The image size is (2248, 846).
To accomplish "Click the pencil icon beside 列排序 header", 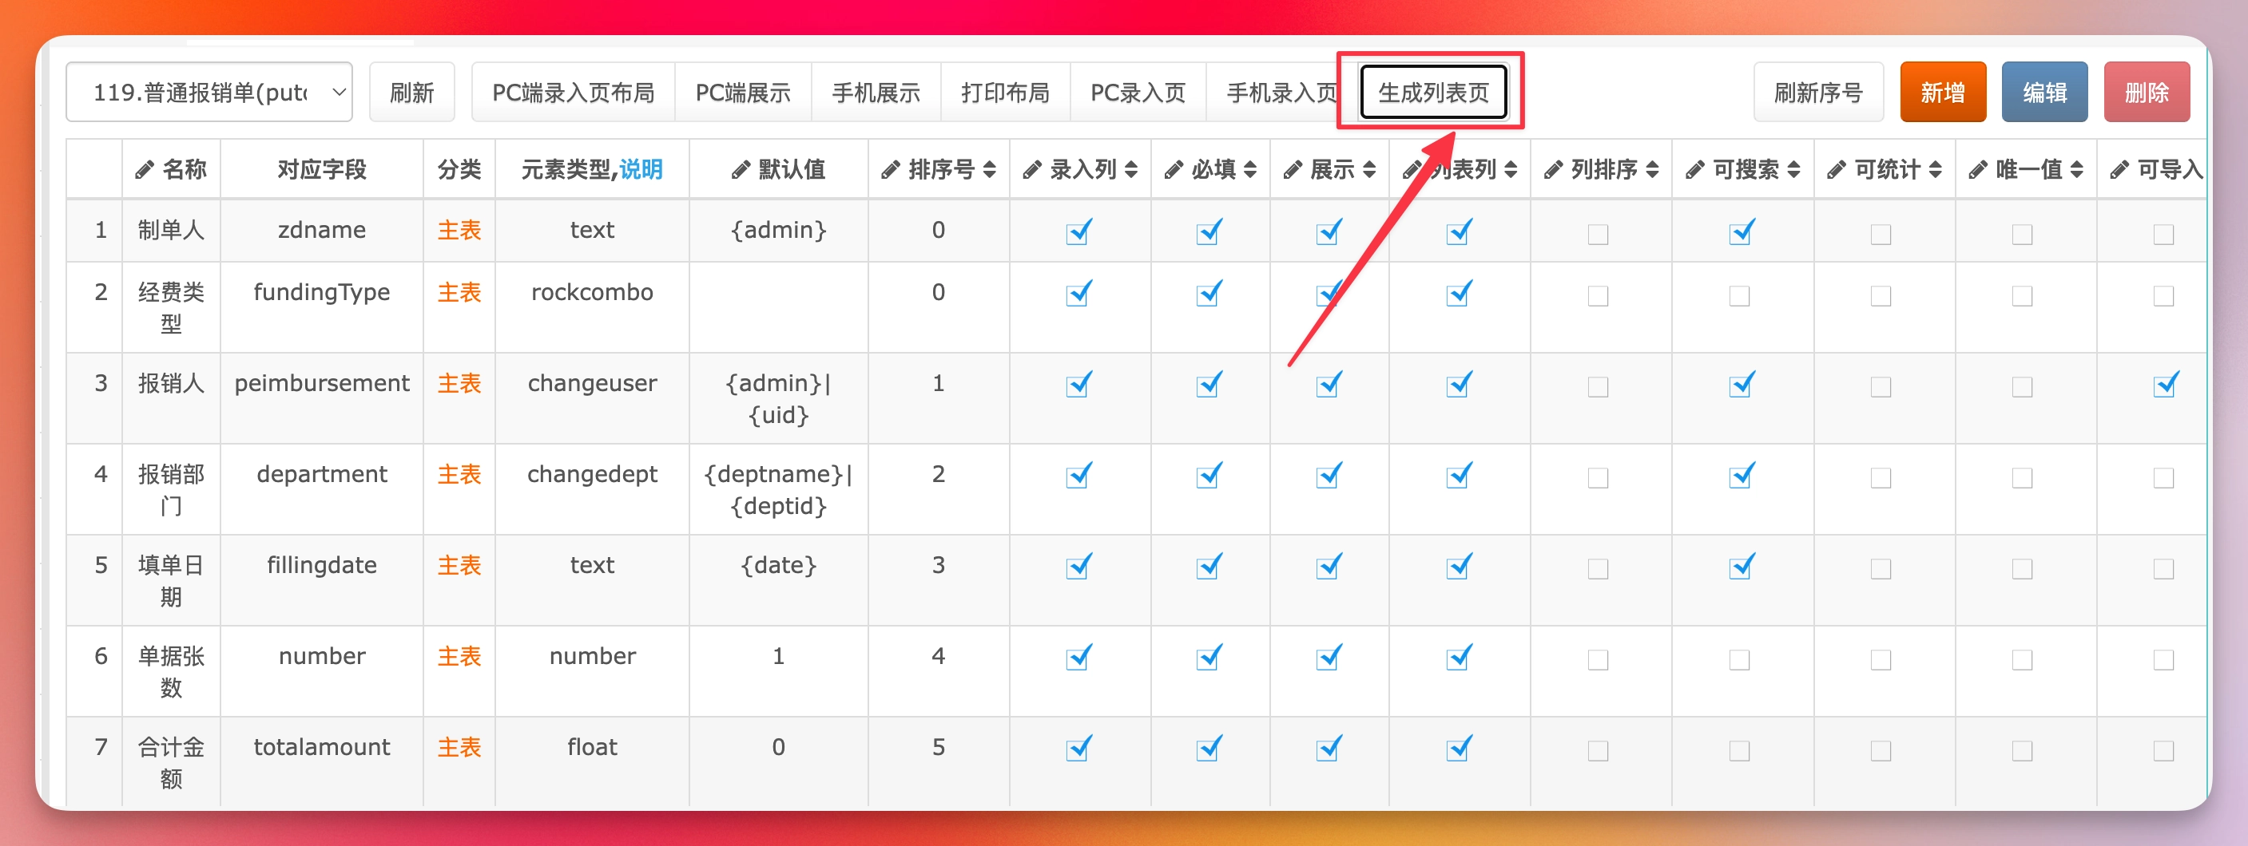I will click(x=1552, y=170).
